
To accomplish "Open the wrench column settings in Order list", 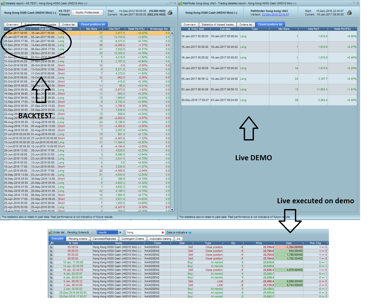I will click(52, 243).
